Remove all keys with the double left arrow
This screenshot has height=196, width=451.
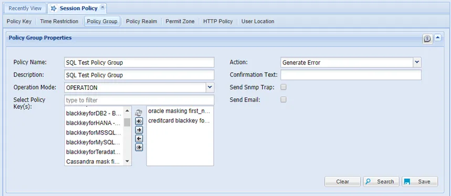139,148
